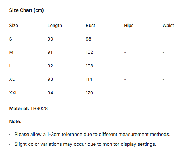
Task: Click the XL size row label
Action: click(12, 79)
